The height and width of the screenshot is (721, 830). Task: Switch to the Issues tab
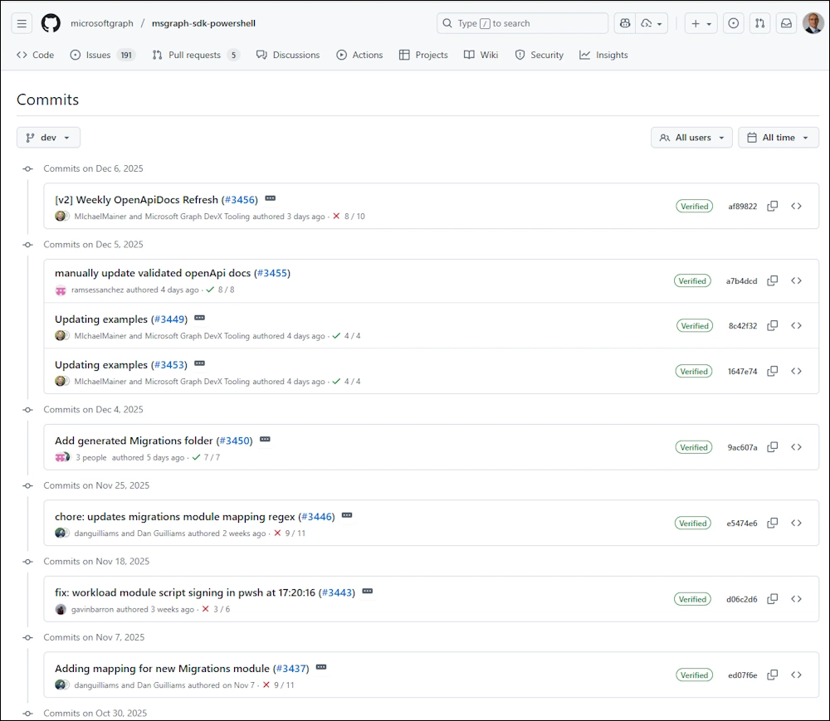pyautogui.click(x=98, y=55)
